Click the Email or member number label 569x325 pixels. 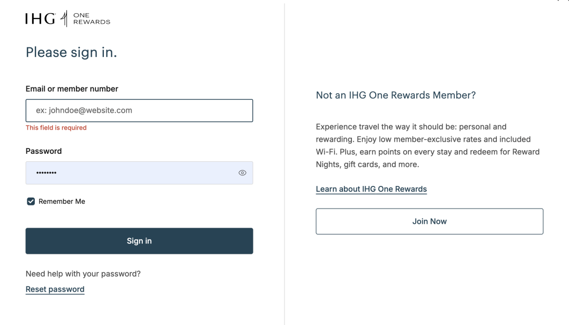click(72, 89)
